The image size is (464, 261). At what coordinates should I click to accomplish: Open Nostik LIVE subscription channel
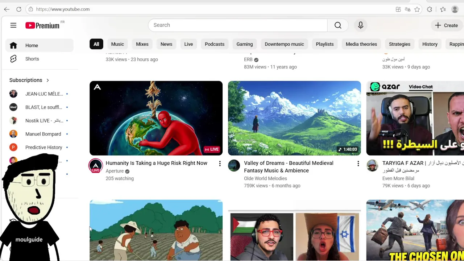[x=40, y=121]
